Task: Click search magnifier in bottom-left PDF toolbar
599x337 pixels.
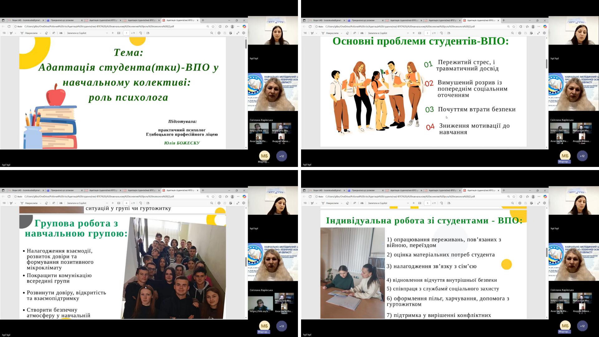Action: [x=212, y=203]
